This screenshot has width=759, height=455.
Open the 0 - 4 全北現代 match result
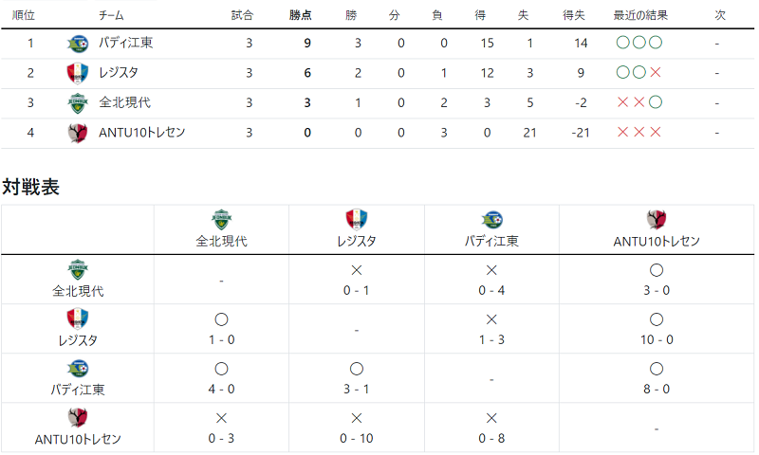(x=491, y=291)
